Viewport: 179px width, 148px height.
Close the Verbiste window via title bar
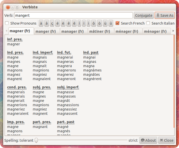click(x=8, y=7)
